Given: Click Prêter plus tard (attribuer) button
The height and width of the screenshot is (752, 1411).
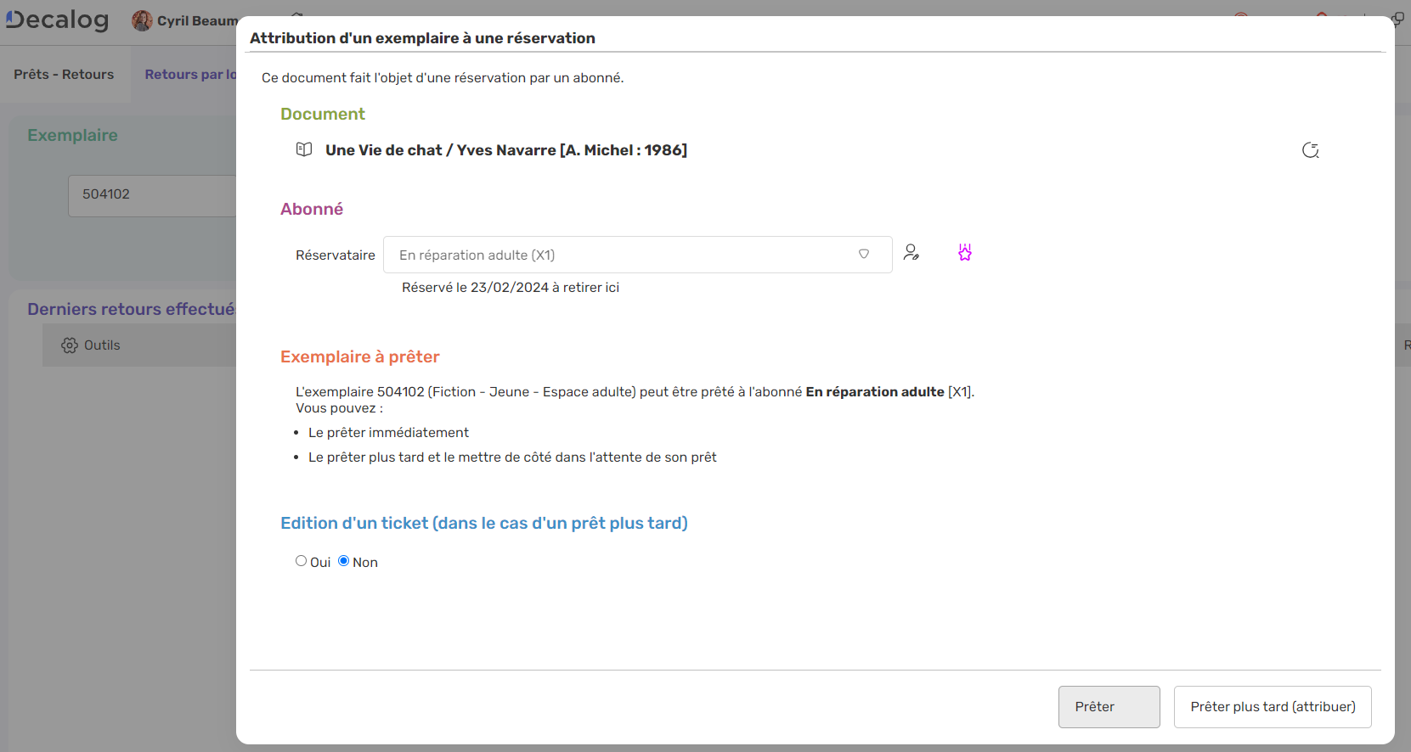Looking at the screenshot, I should click(x=1272, y=707).
